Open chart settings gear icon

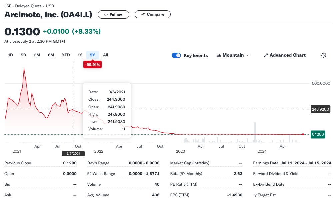pyautogui.click(x=324, y=55)
